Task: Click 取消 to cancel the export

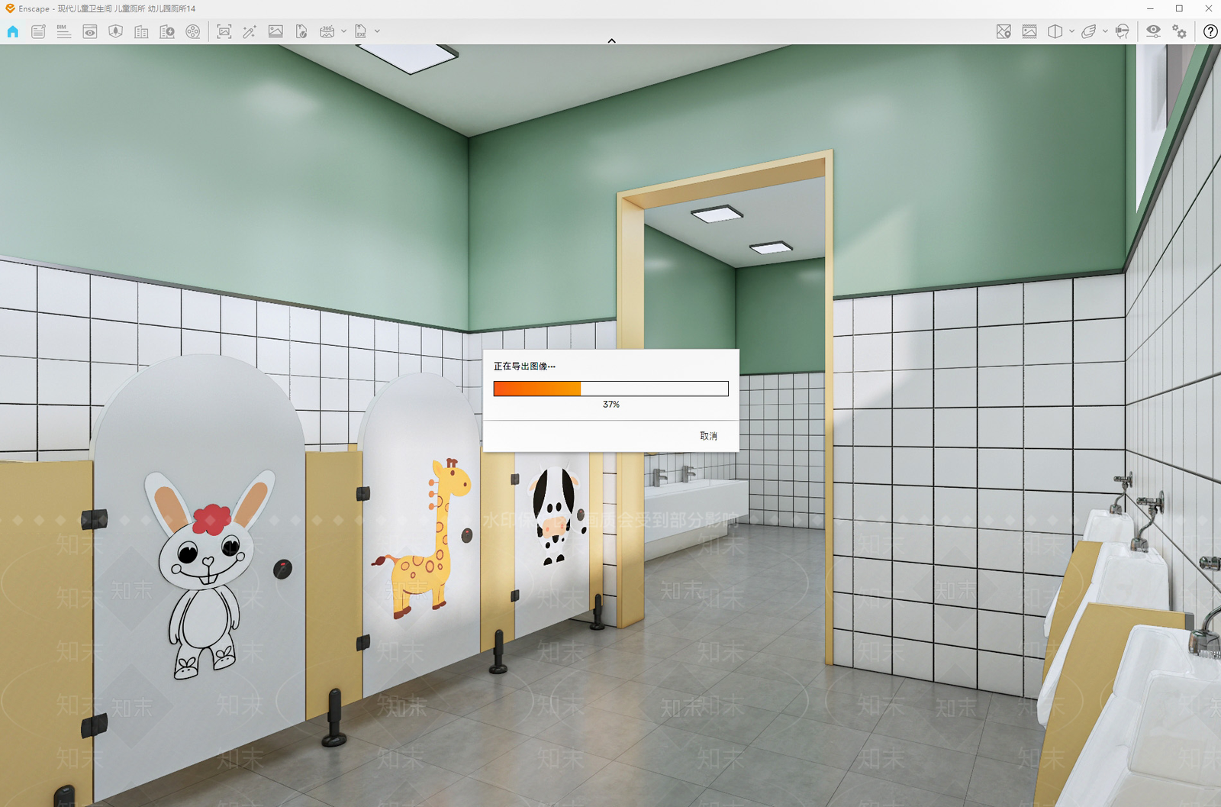Action: [708, 436]
